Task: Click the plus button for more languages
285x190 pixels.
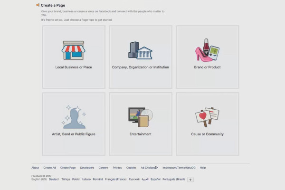Action: pyautogui.click(x=190, y=180)
